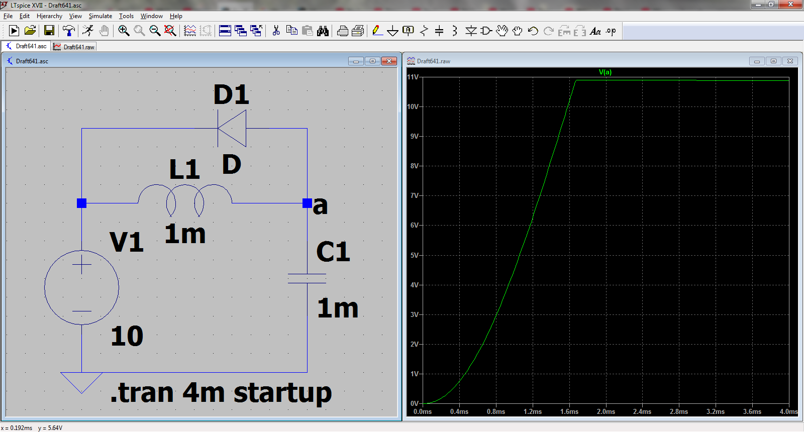Screen dimensions: 804x432
Task: Click the diode D1 symbol
Action: click(232, 129)
